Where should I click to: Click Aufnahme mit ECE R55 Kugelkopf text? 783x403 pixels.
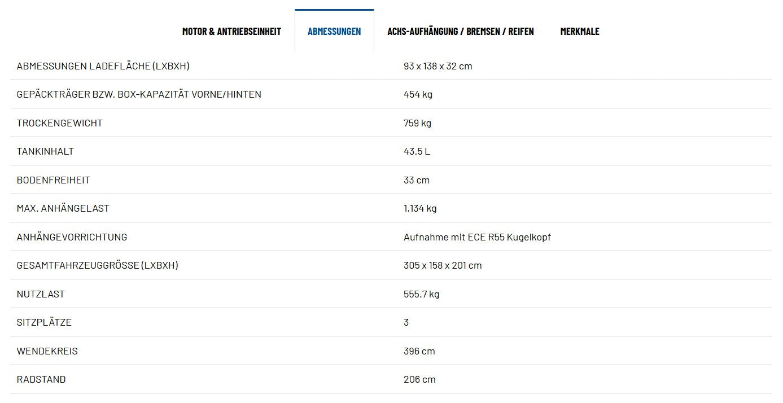(477, 237)
